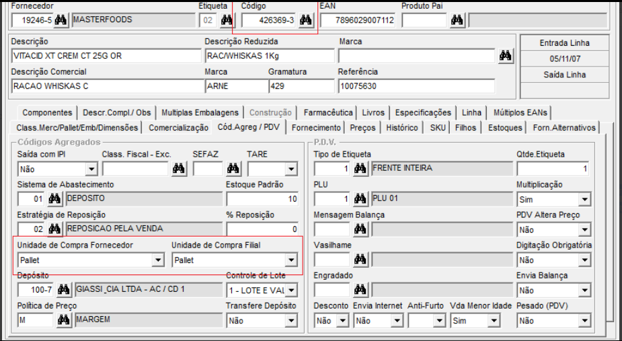Open Class. Fiscal - Exc. lookup binoculars
Screen dimensions: 622x341
tap(179, 169)
